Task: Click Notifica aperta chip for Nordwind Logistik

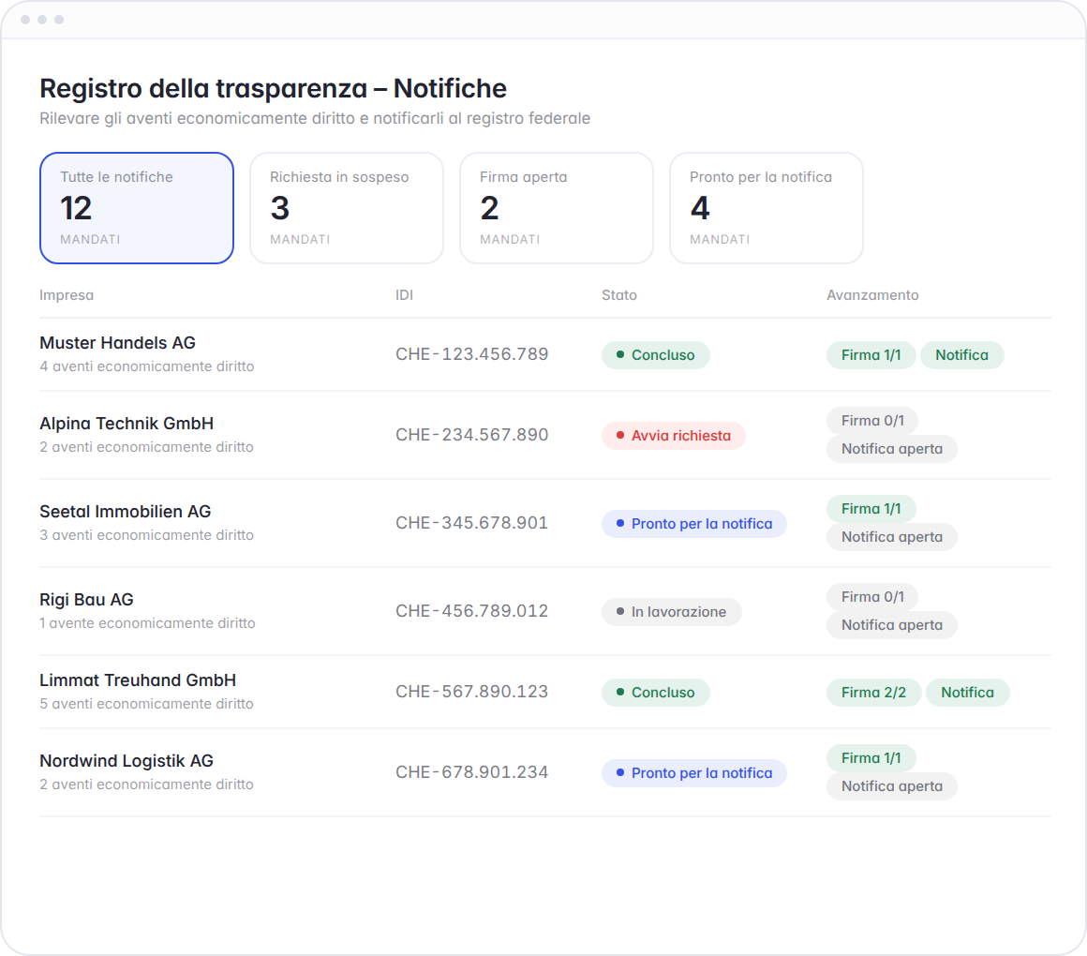Action: click(x=891, y=786)
